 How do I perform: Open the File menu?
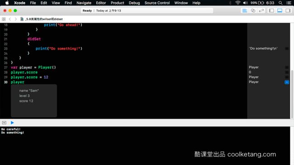tap(33, 3)
